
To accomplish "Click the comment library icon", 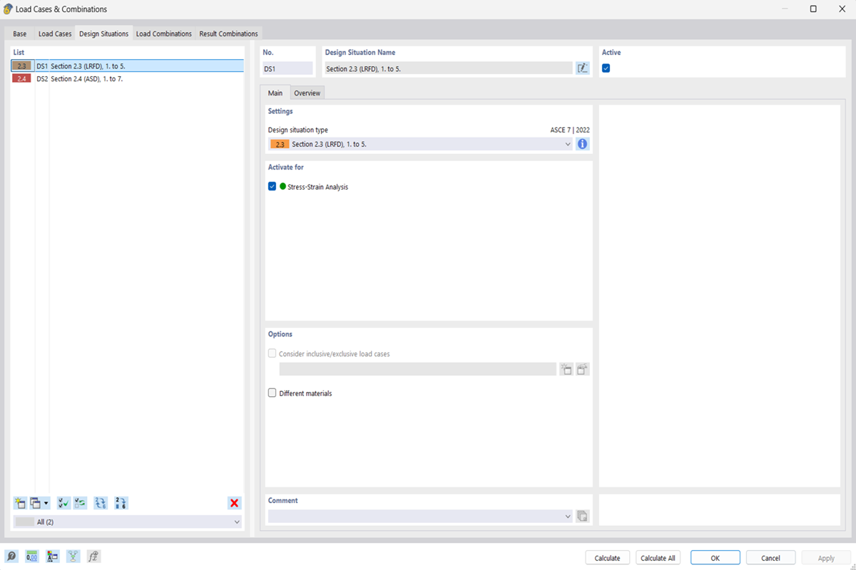I will [x=582, y=516].
